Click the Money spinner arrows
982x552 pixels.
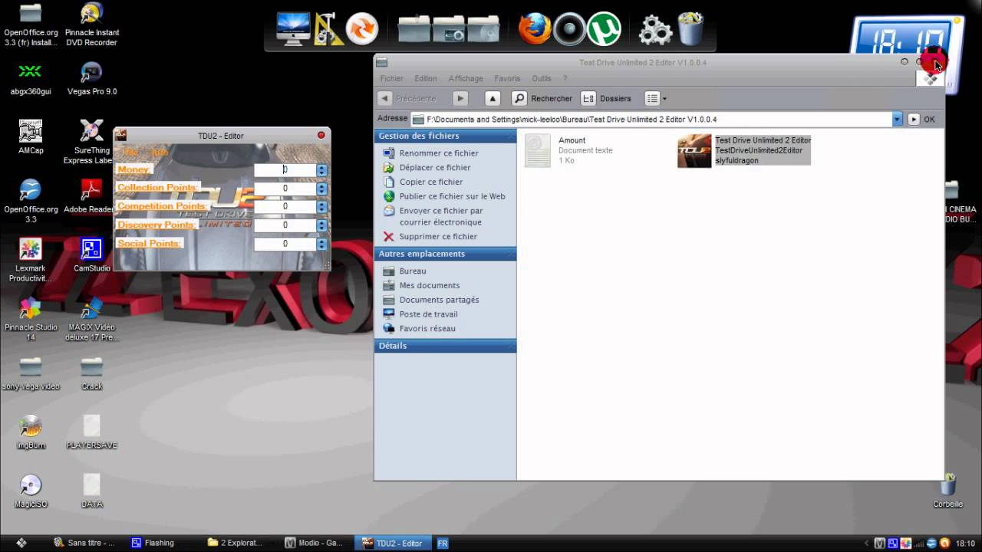click(x=321, y=170)
